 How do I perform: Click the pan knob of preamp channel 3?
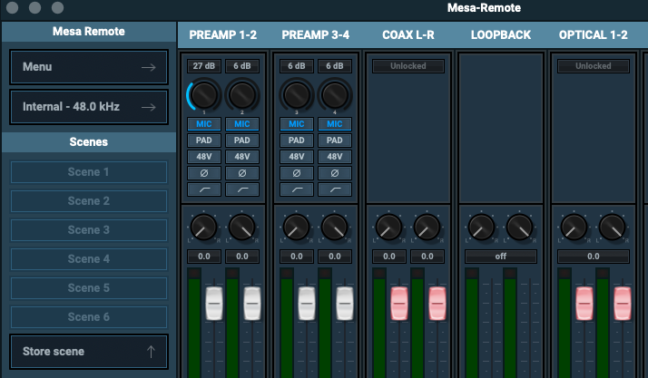pyautogui.click(x=296, y=227)
